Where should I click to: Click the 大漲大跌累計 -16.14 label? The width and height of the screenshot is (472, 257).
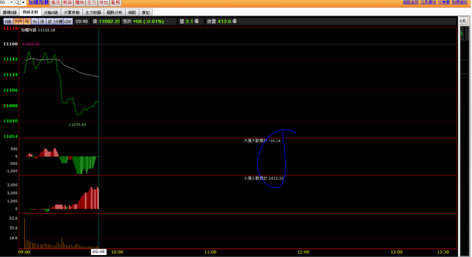(262, 141)
